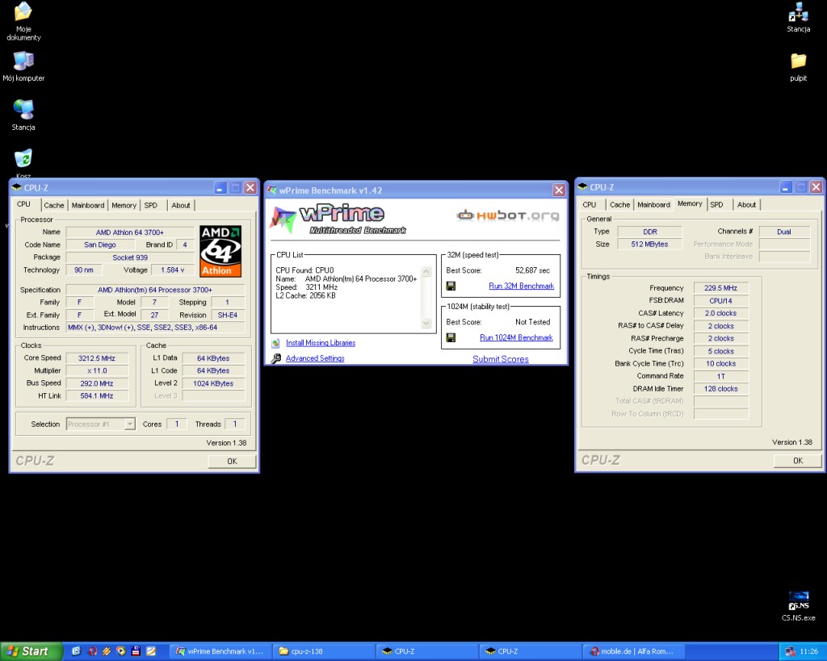The height and width of the screenshot is (661, 827).
Task: Switch to mobile.de taskbar button
Action: (633, 651)
